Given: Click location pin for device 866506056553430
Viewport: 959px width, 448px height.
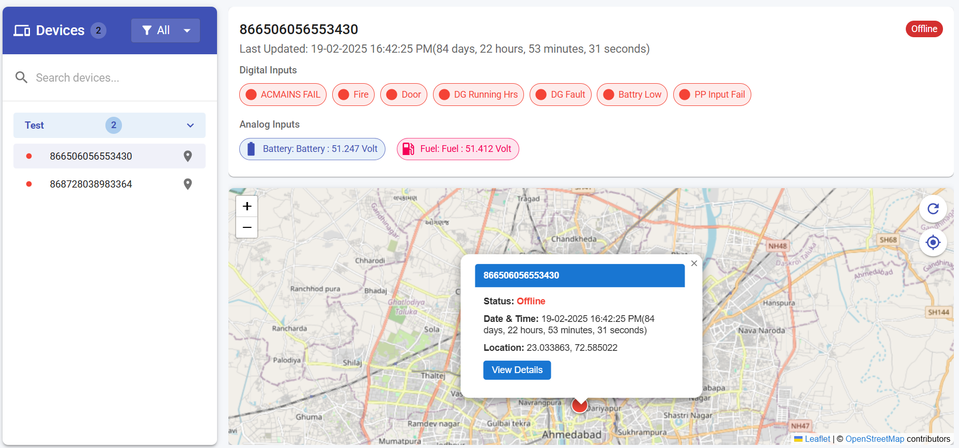Looking at the screenshot, I should [x=188, y=156].
